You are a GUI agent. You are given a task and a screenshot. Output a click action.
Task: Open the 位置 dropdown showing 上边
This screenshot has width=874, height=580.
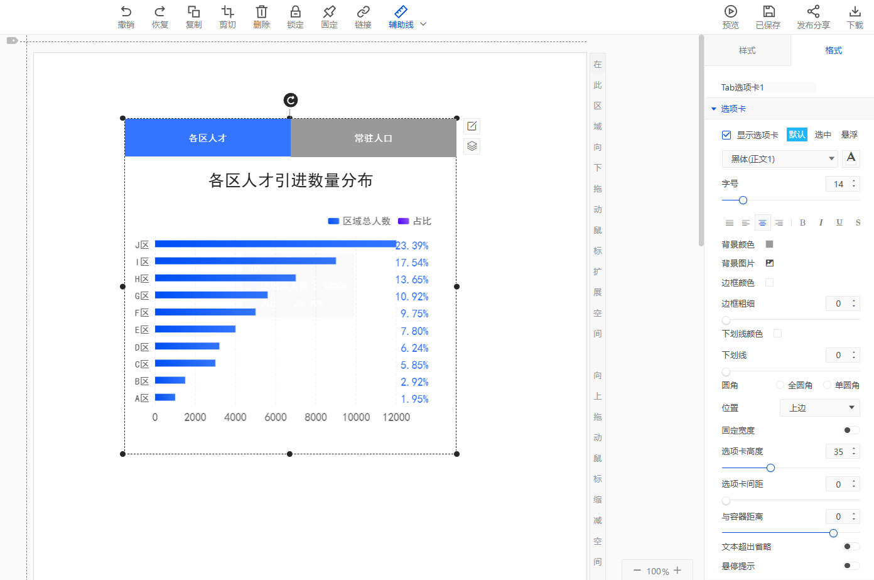[x=819, y=408]
